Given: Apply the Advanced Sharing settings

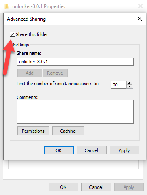Looking at the screenshot, I should (x=124, y=150).
